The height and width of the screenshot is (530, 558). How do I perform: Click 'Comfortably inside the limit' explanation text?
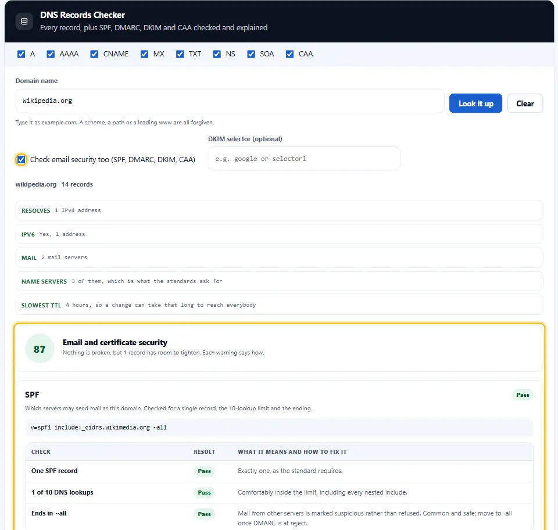(x=323, y=492)
